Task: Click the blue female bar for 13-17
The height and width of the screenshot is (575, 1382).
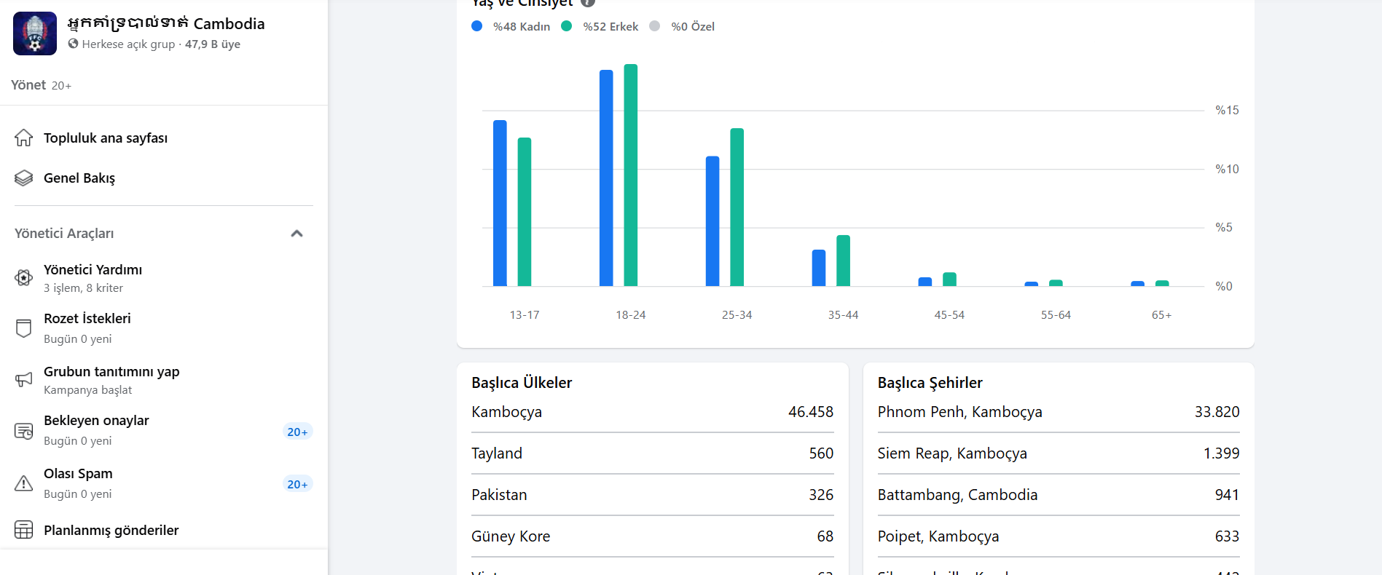Action: click(x=500, y=203)
